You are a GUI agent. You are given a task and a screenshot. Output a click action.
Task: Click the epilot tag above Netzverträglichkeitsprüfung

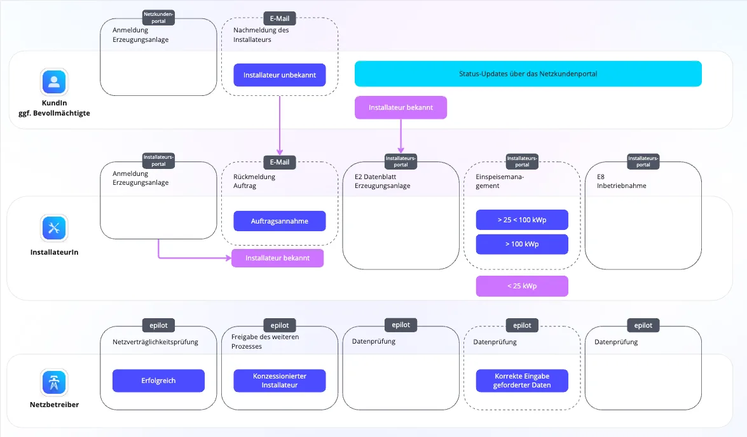pos(159,325)
